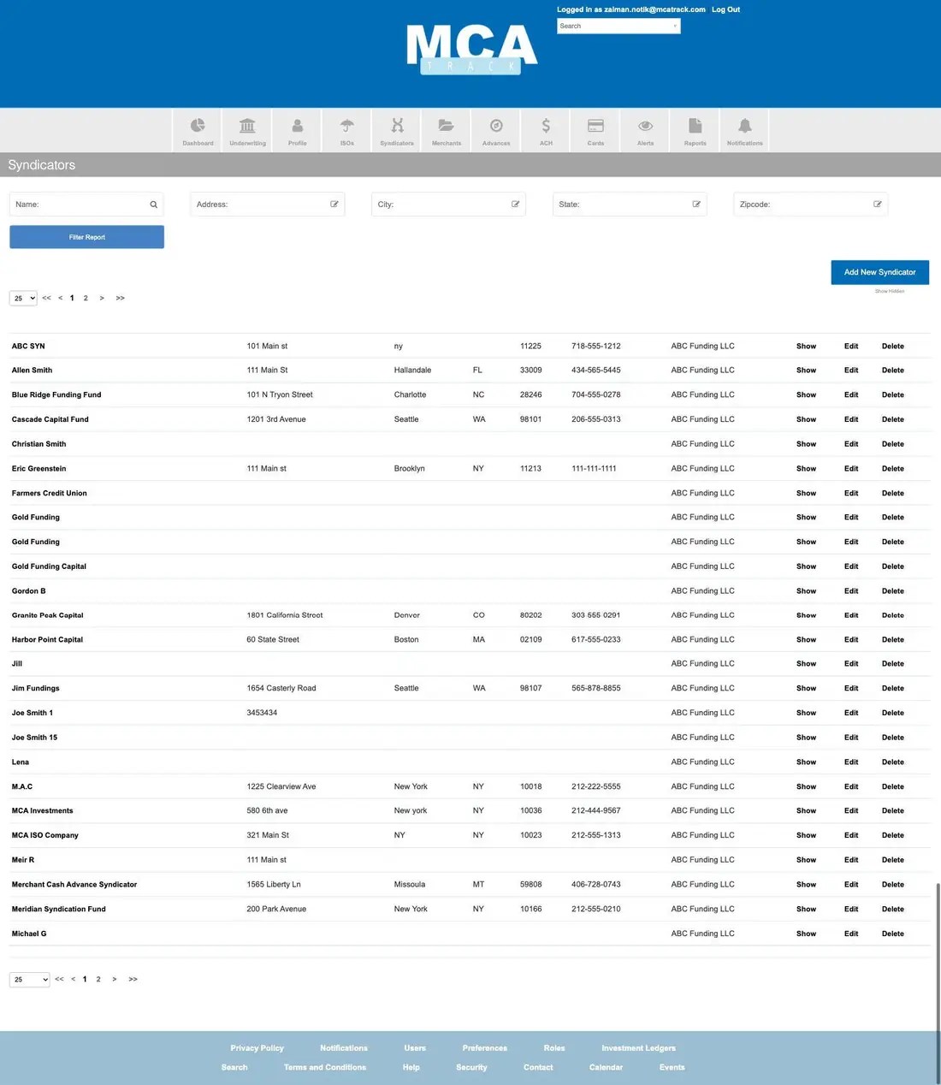Image resolution: width=941 pixels, height=1085 pixels.
Task: Open Preferences in the footer
Action: [x=485, y=1048]
